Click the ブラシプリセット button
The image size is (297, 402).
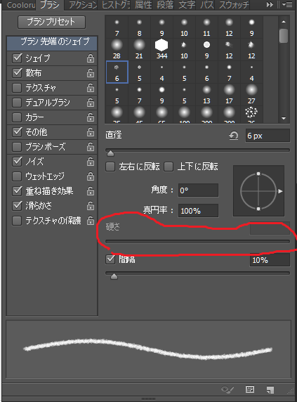click(51, 22)
